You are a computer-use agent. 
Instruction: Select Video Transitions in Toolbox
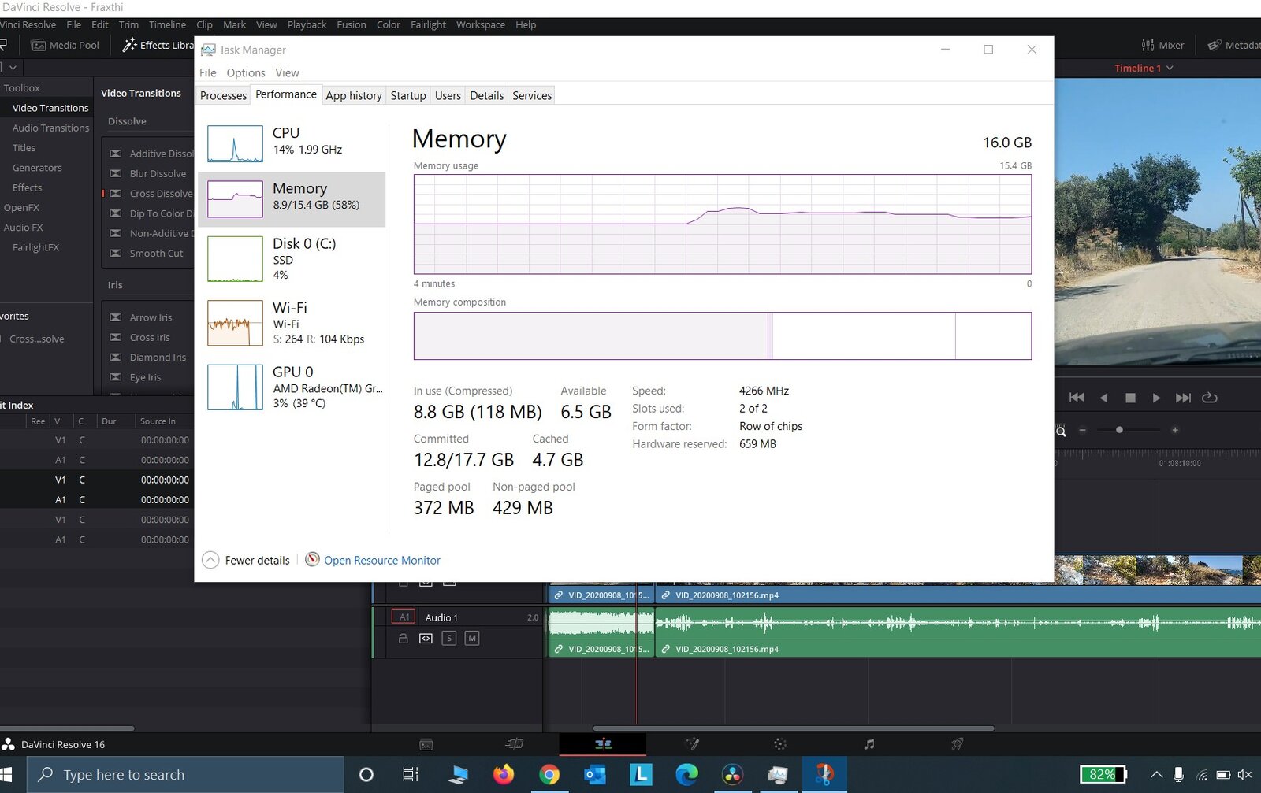[x=50, y=108]
